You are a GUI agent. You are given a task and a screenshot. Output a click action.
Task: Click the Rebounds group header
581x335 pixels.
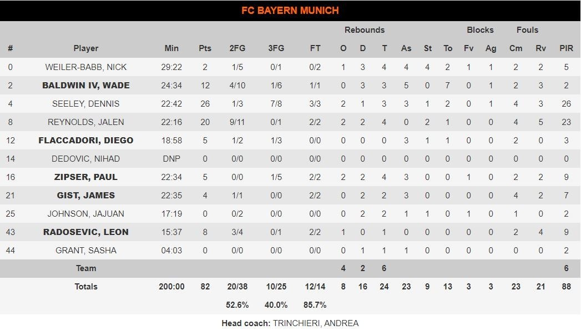pos(365,30)
